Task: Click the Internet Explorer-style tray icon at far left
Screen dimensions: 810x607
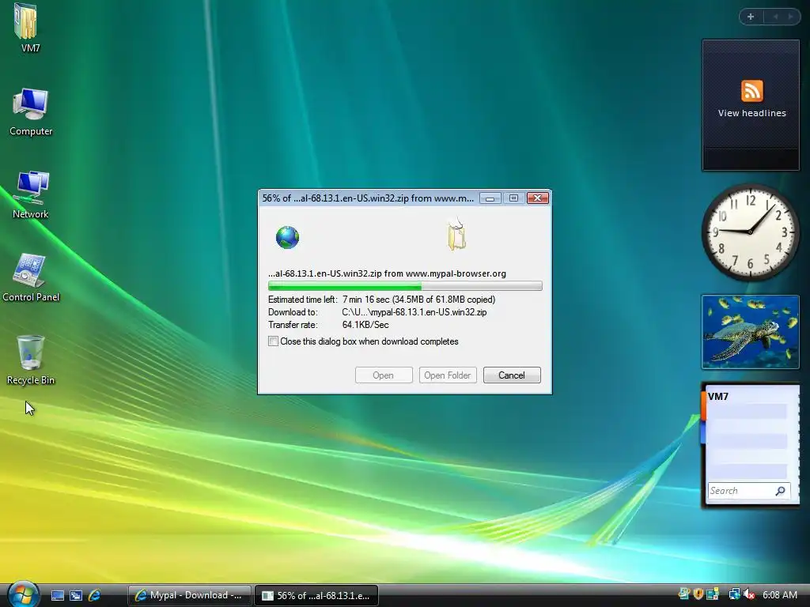Action: pyautogui.click(x=684, y=594)
